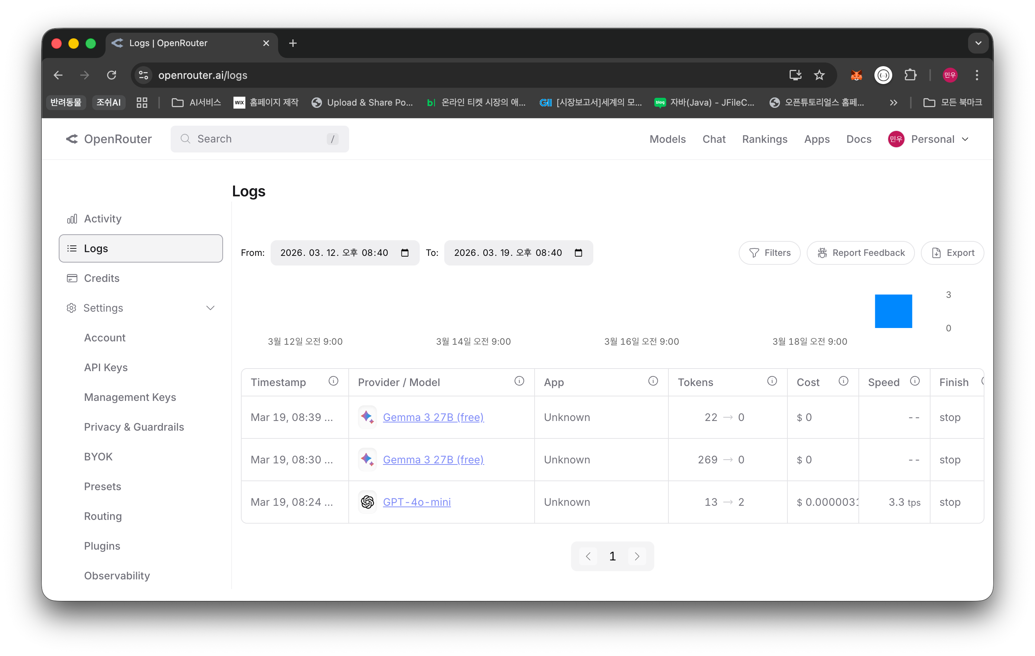This screenshot has width=1035, height=656.
Task: Open a new browser tab
Action: (293, 43)
